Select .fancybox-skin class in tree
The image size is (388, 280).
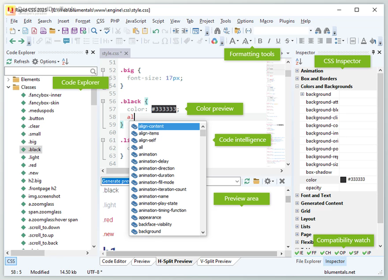[x=43, y=103]
